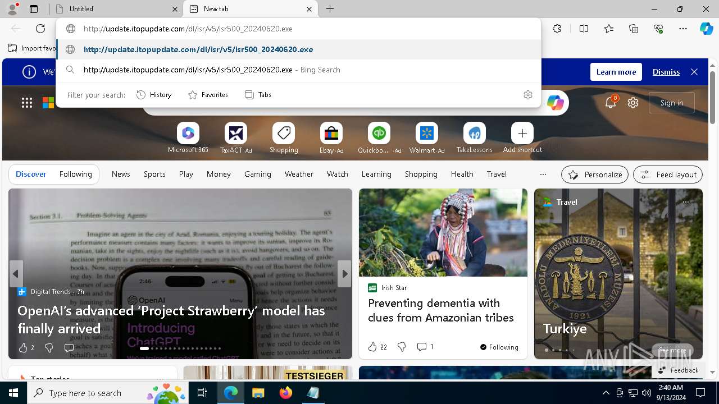Open the Settings and more ellipsis menu

(x=683, y=29)
